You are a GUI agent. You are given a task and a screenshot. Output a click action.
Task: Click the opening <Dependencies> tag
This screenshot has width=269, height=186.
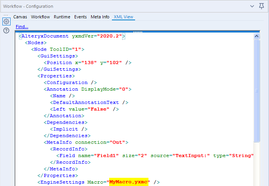coord(66,123)
